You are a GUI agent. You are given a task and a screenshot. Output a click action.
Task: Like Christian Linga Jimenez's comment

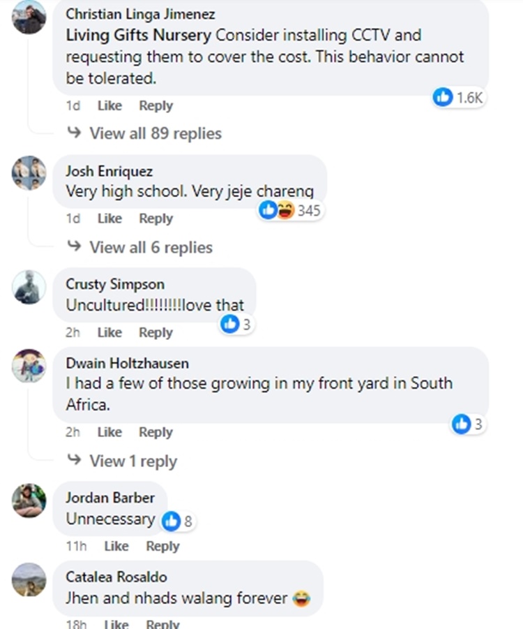coord(109,106)
